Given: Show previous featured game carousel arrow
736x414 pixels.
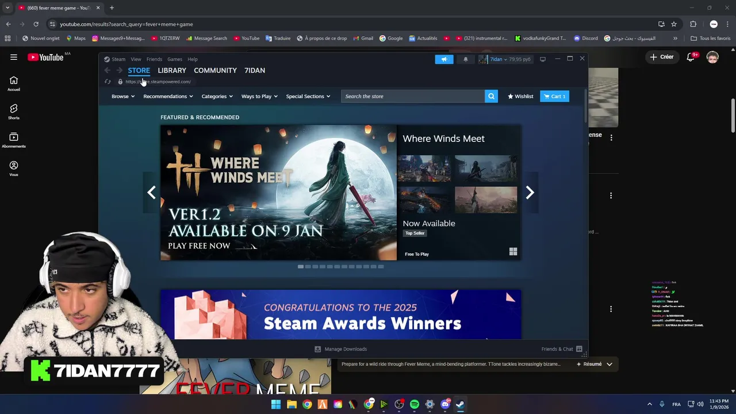Looking at the screenshot, I should [151, 193].
